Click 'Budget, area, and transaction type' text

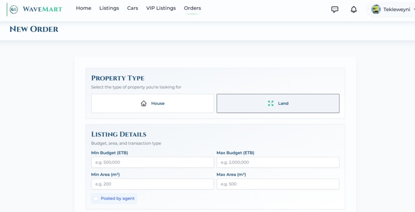point(126,143)
